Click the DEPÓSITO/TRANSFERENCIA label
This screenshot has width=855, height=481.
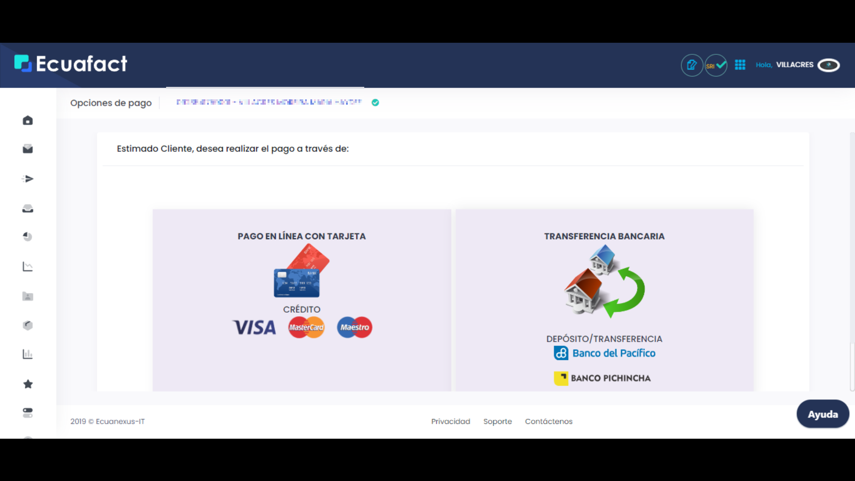pyautogui.click(x=604, y=339)
